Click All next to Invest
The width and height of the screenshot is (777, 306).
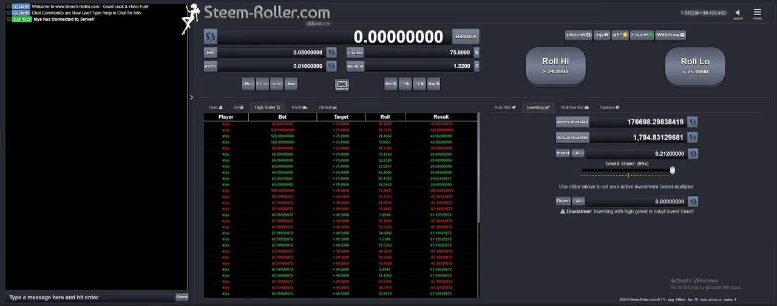click(579, 153)
